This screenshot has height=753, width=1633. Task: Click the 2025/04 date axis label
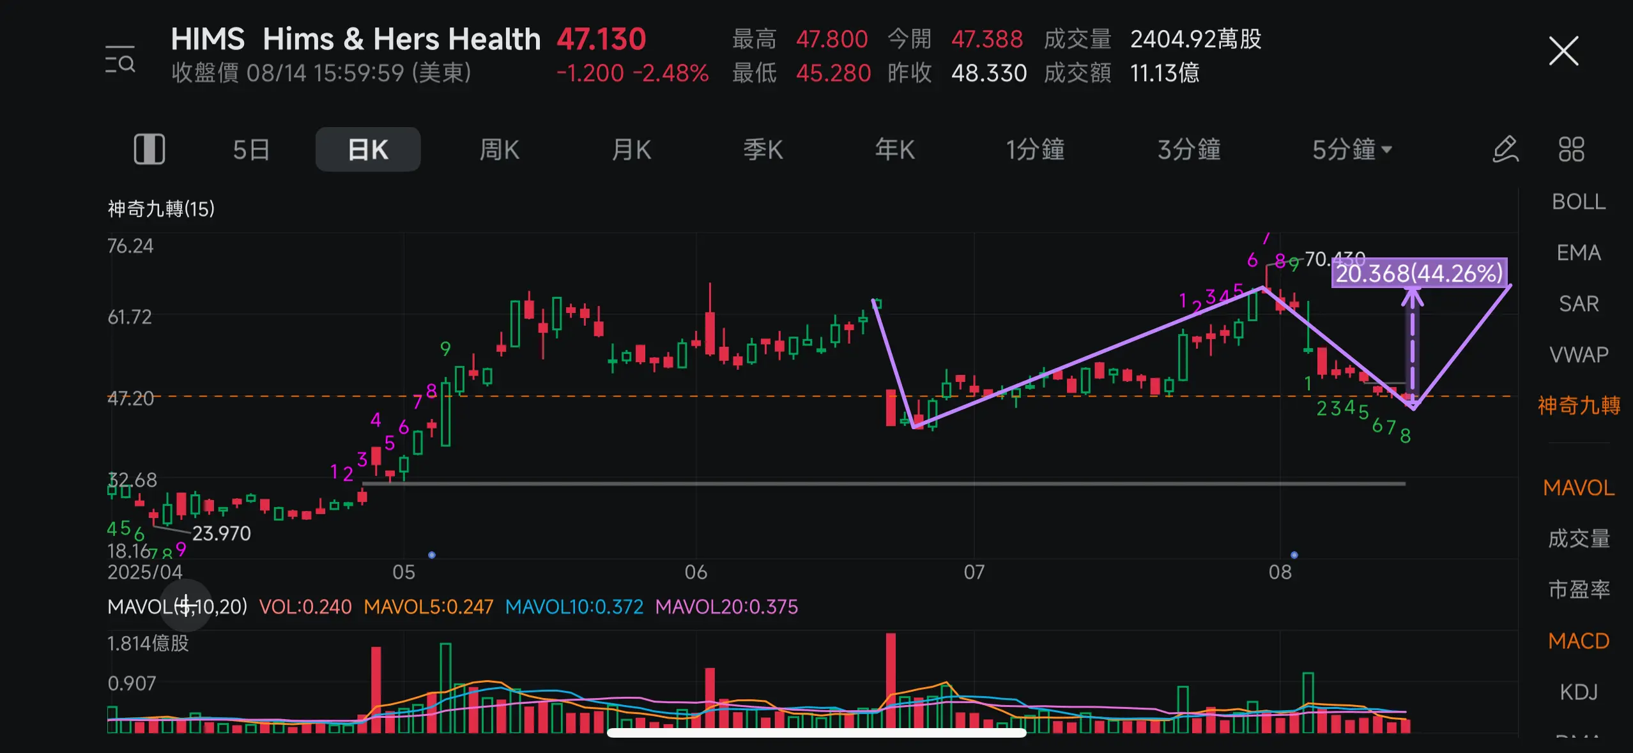point(145,572)
